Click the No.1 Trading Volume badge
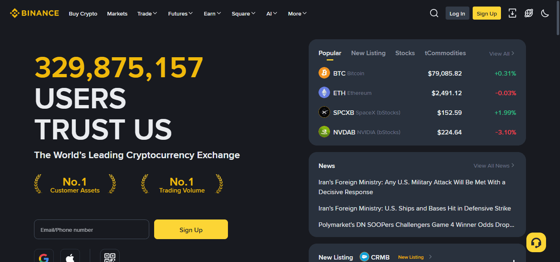 click(182, 184)
